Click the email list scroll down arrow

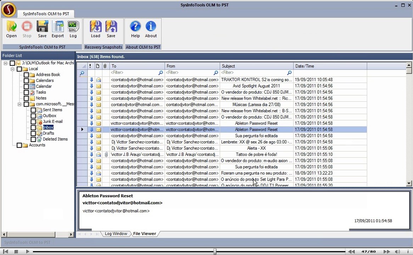coord(409,183)
